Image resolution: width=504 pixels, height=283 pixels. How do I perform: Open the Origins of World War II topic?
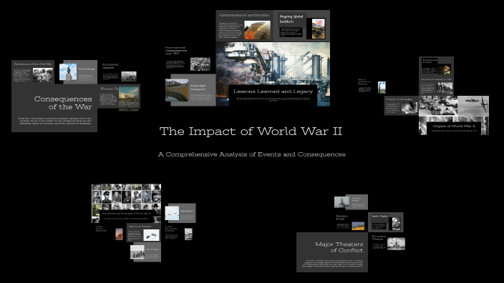pos(454,128)
